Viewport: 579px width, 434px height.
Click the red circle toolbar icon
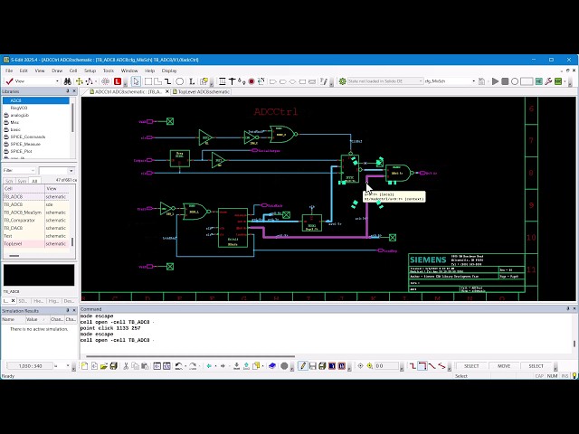tap(252, 81)
